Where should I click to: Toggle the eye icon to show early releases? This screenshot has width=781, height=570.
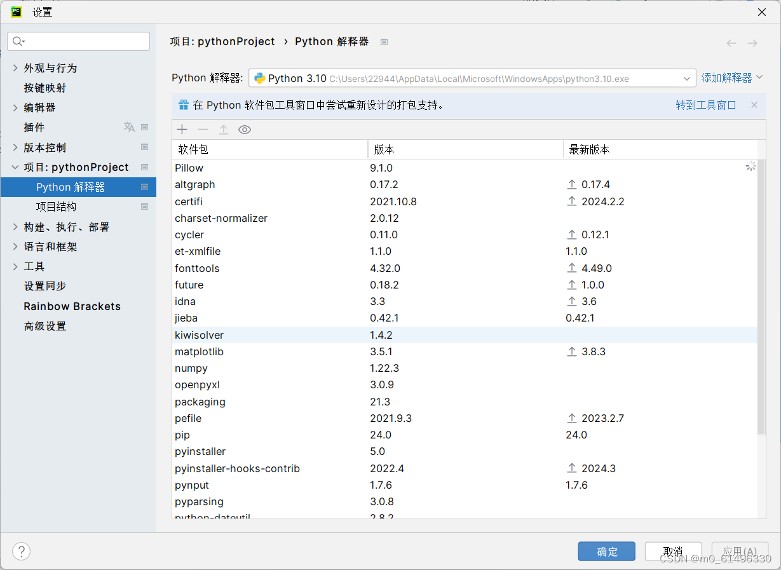pos(245,129)
